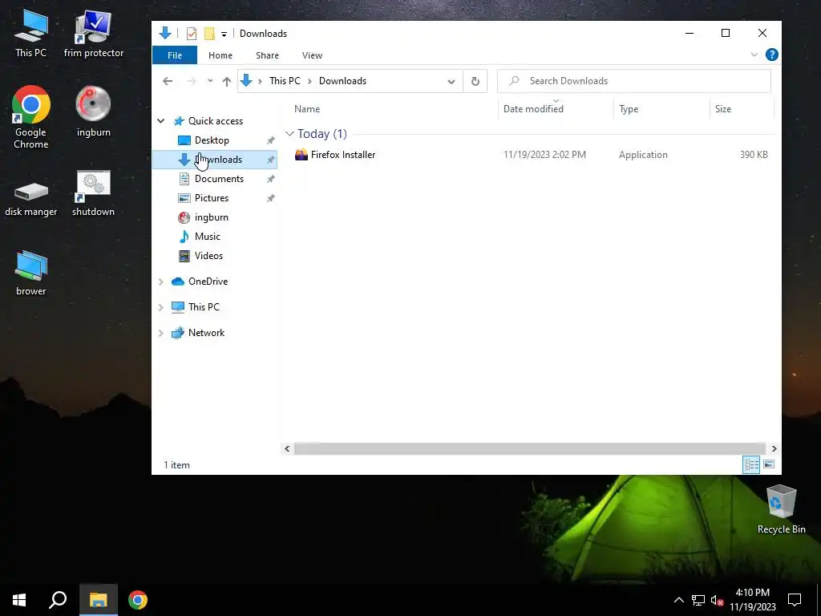The height and width of the screenshot is (616, 821).
Task: Show hidden system tray icons
Action: (x=678, y=600)
